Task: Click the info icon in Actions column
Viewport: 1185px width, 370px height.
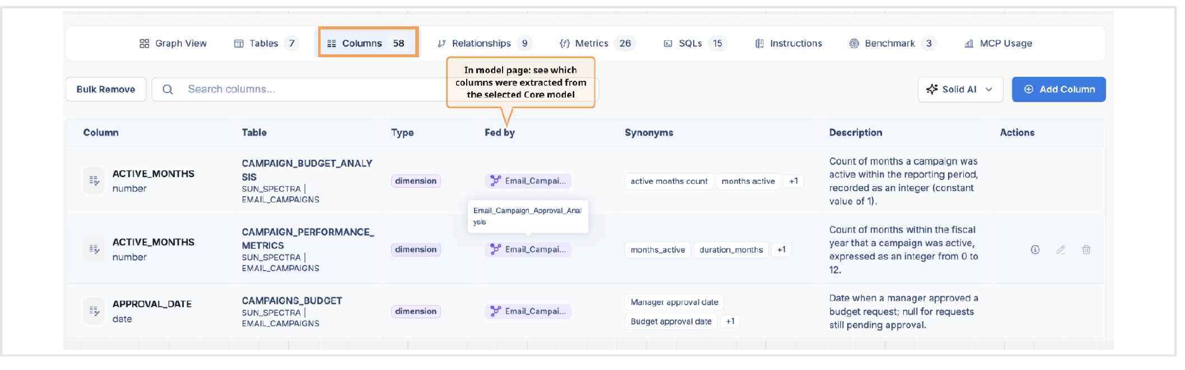Action: click(x=1035, y=249)
